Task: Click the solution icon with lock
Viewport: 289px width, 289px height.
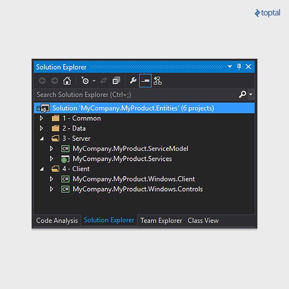Action: [43, 108]
